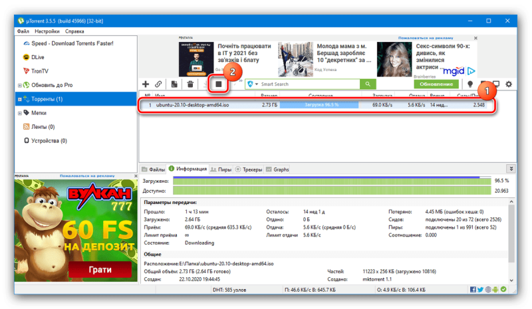
Task: Open Preferences via the gear icon
Action: (x=509, y=84)
